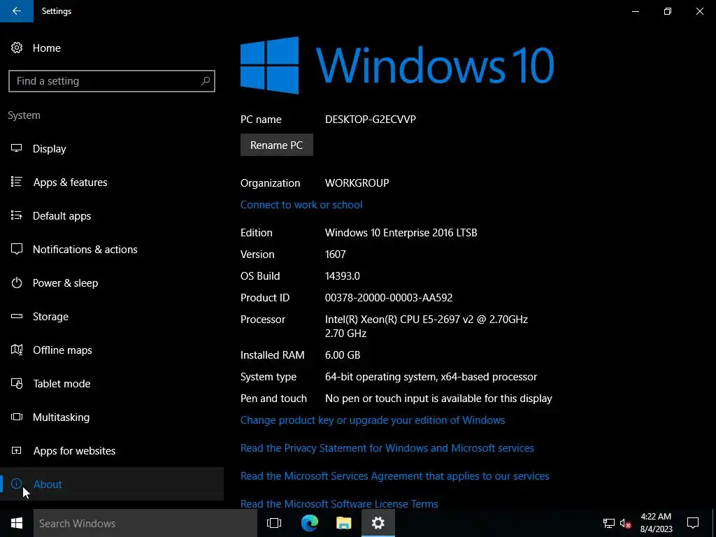Open File Explorer from the taskbar
716x537 pixels.
click(344, 523)
